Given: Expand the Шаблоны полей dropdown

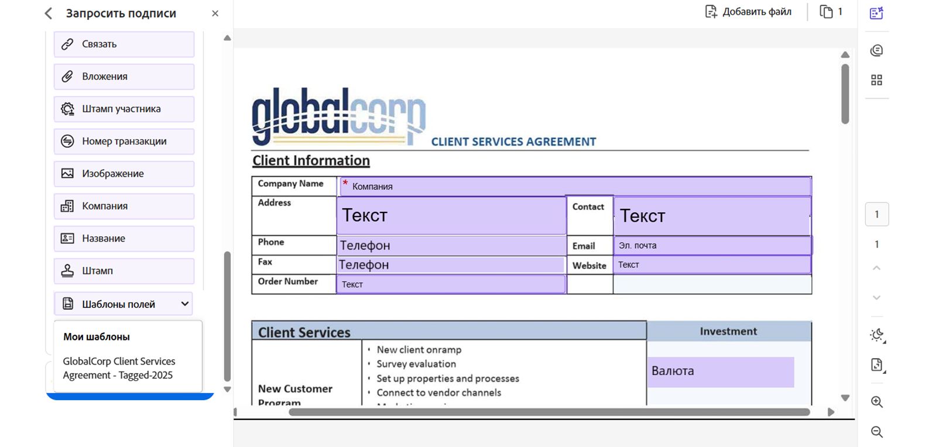Looking at the screenshot, I should [124, 304].
